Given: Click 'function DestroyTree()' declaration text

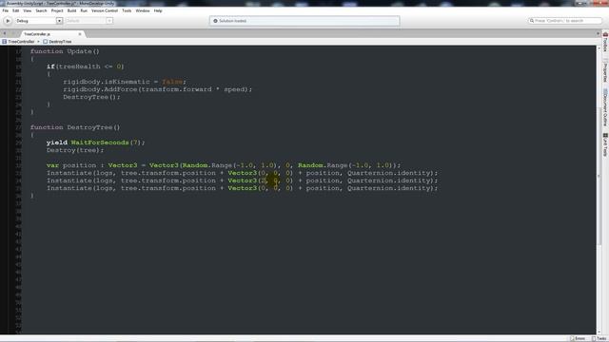Looking at the screenshot, I should click(75, 127).
